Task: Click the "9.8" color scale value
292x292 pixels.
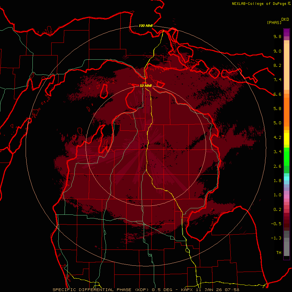Action: 277,36
